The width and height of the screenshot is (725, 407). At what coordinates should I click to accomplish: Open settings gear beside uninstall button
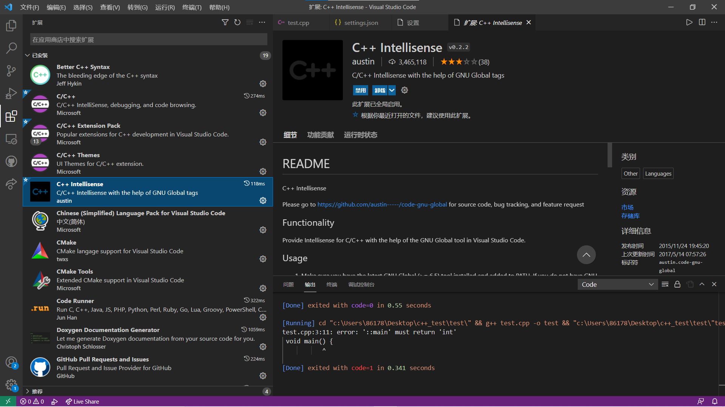point(404,90)
